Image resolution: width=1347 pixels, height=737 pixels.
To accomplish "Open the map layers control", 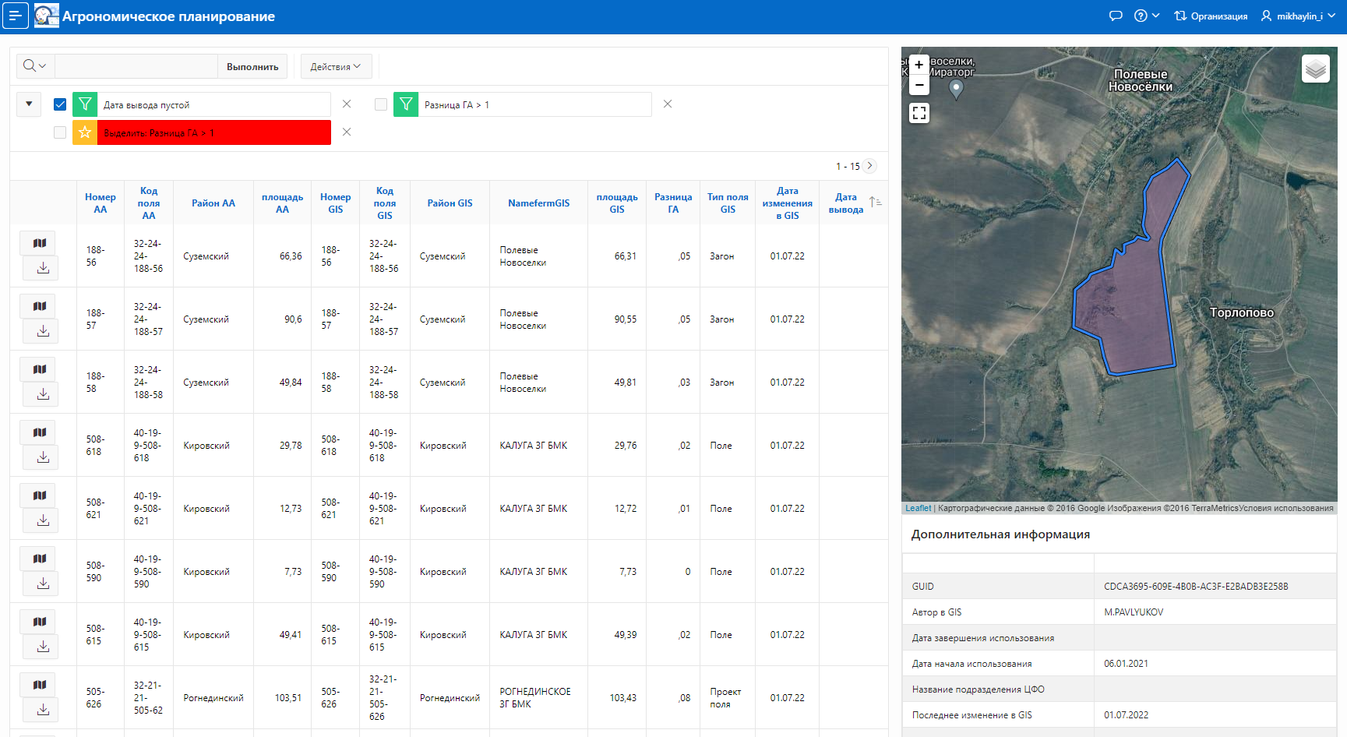I will [1315, 69].
